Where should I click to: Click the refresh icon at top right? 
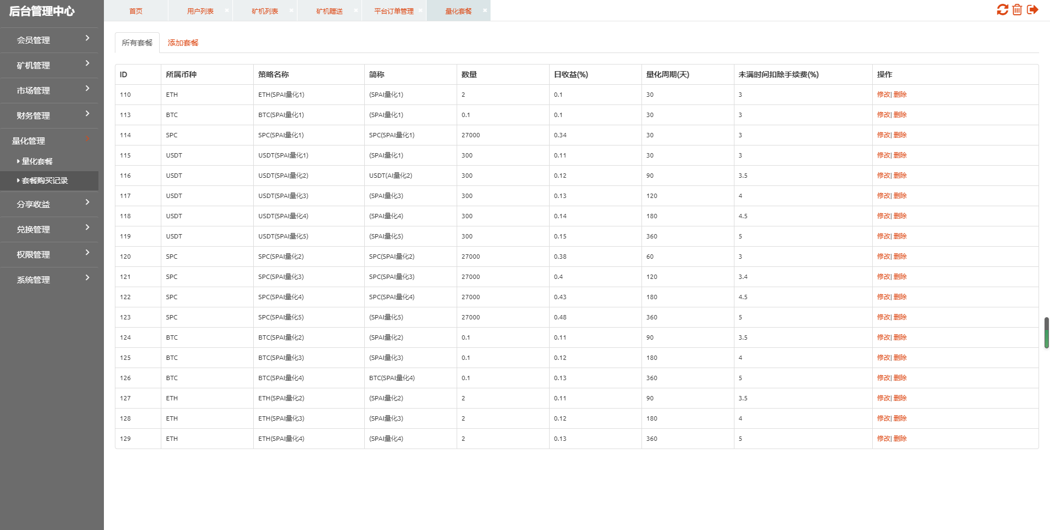pyautogui.click(x=1002, y=10)
